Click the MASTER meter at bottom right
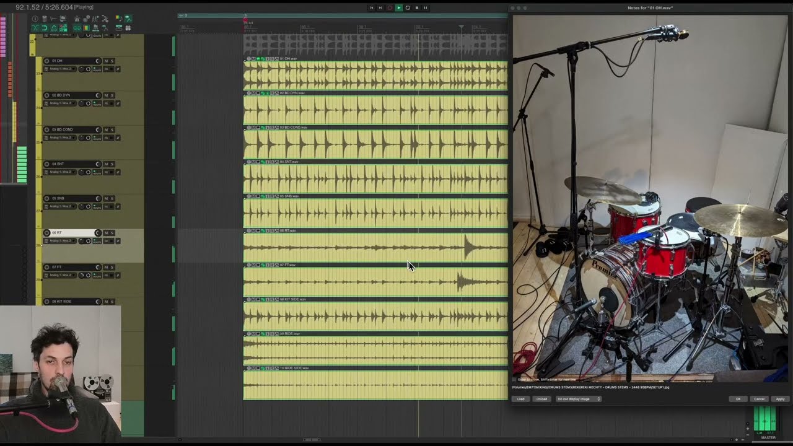The image size is (793, 446). 765,419
